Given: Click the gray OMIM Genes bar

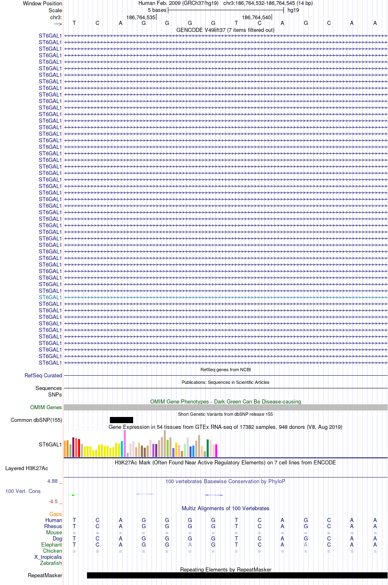Looking at the screenshot, I should (225, 407).
